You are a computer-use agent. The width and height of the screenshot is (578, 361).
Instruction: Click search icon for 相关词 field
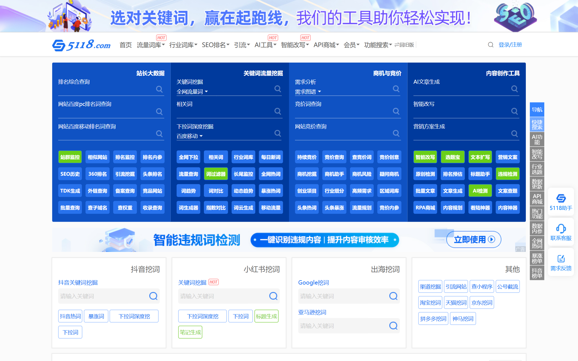[x=278, y=111]
